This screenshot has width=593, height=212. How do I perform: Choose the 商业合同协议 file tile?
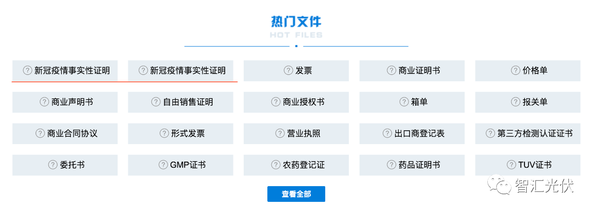[x=65, y=133]
